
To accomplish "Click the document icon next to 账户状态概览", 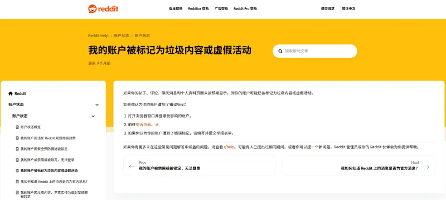I will (x=17, y=127).
